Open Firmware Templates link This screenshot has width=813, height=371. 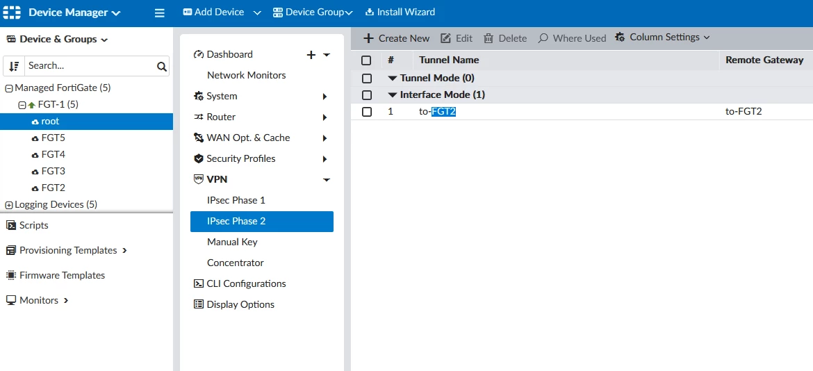tap(63, 275)
